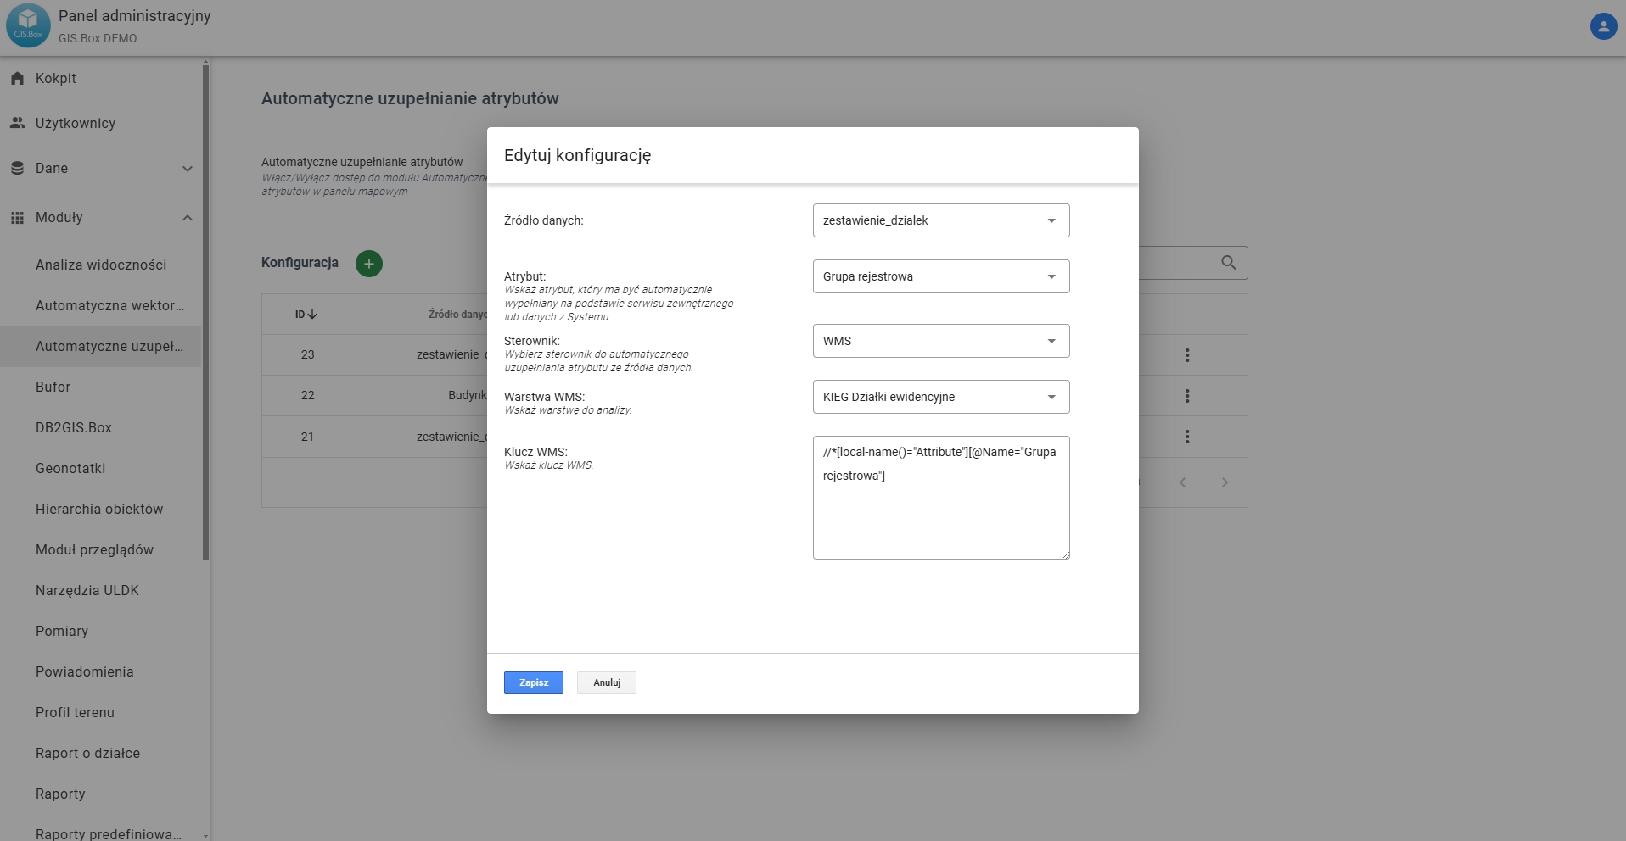Open the Atrybut dropdown Grupa rejestrowa
Image resolution: width=1626 pixels, height=841 pixels.
point(940,276)
